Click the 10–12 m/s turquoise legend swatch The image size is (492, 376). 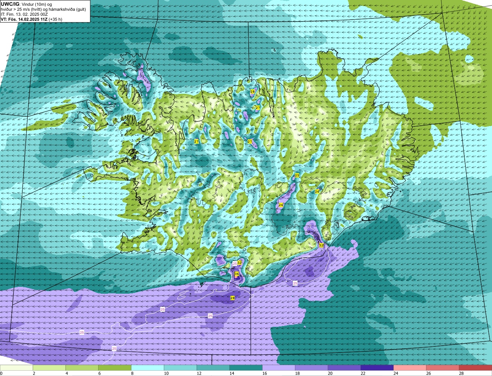pyautogui.click(x=180, y=368)
